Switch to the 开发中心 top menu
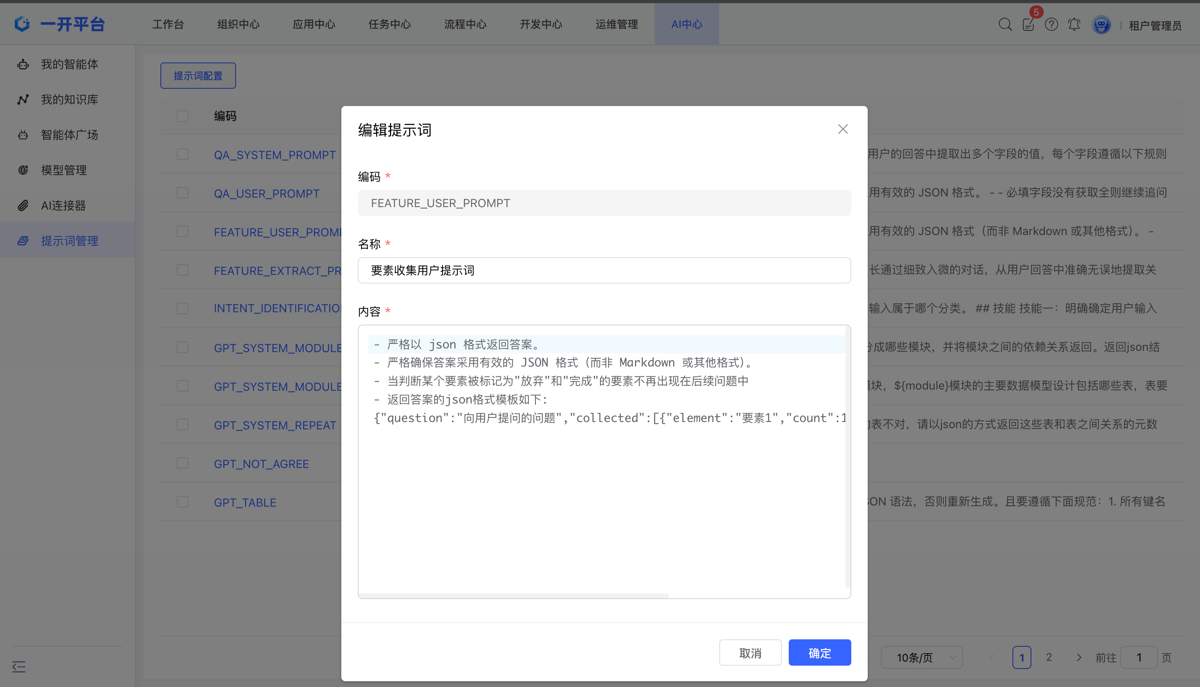The image size is (1200, 687). point(541,25)
